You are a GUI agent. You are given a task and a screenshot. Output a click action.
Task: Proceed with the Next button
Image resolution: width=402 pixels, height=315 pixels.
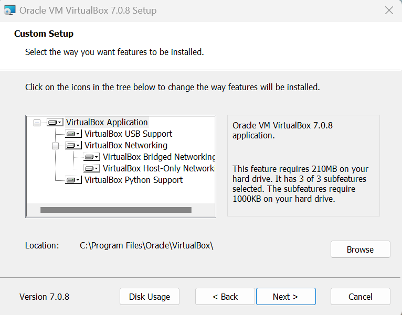click(286, 297)
